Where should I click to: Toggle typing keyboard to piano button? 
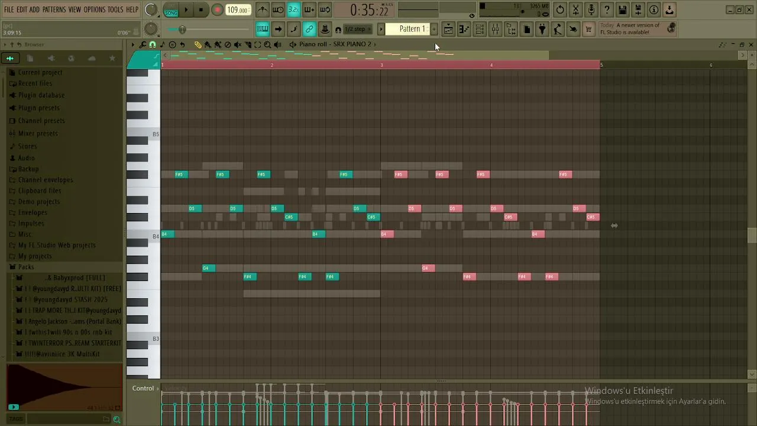pyautogui.click(x=263, y=29)
